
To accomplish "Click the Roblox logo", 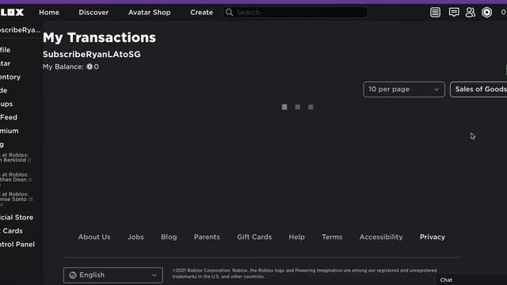I will [12, 13].
